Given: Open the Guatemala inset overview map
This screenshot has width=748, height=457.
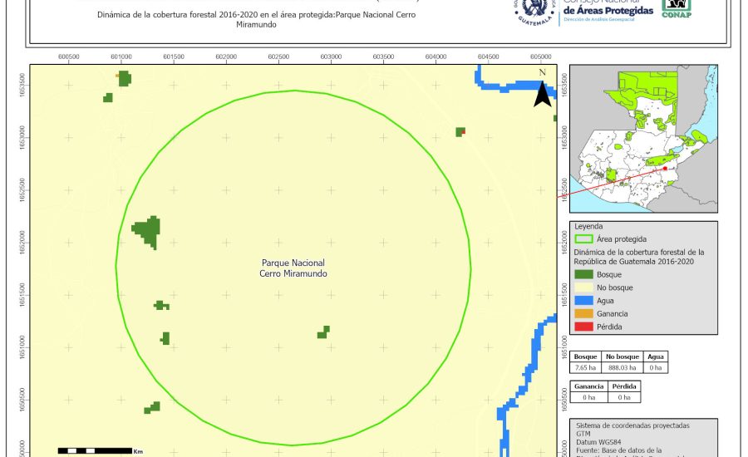Looking at the screenshot, I should (x=642, y=140).
